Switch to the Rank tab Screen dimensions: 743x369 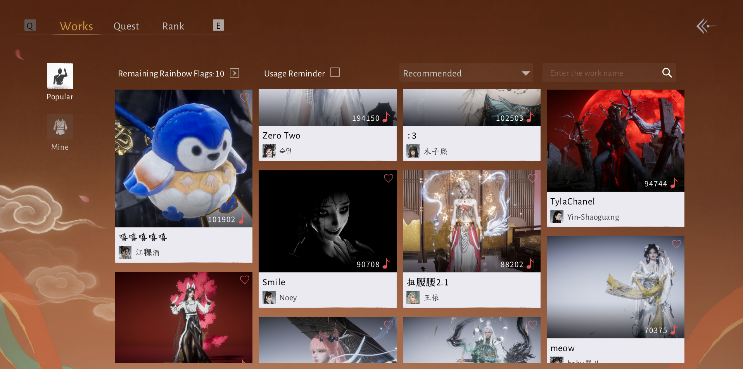click(x=173, y=26)
